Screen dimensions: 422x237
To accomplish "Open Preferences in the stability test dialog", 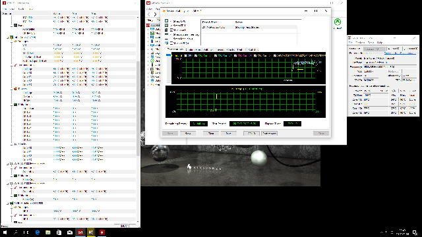I will [269, 133].
